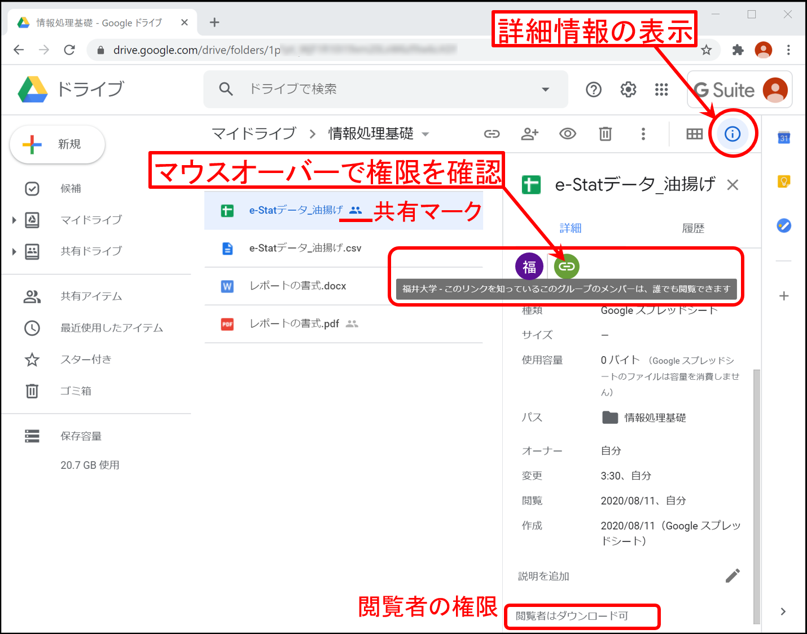The width and height of the screenshot is (807, 634).
Task: Click the plus add-ons icon in side panel
Action: 784,296
